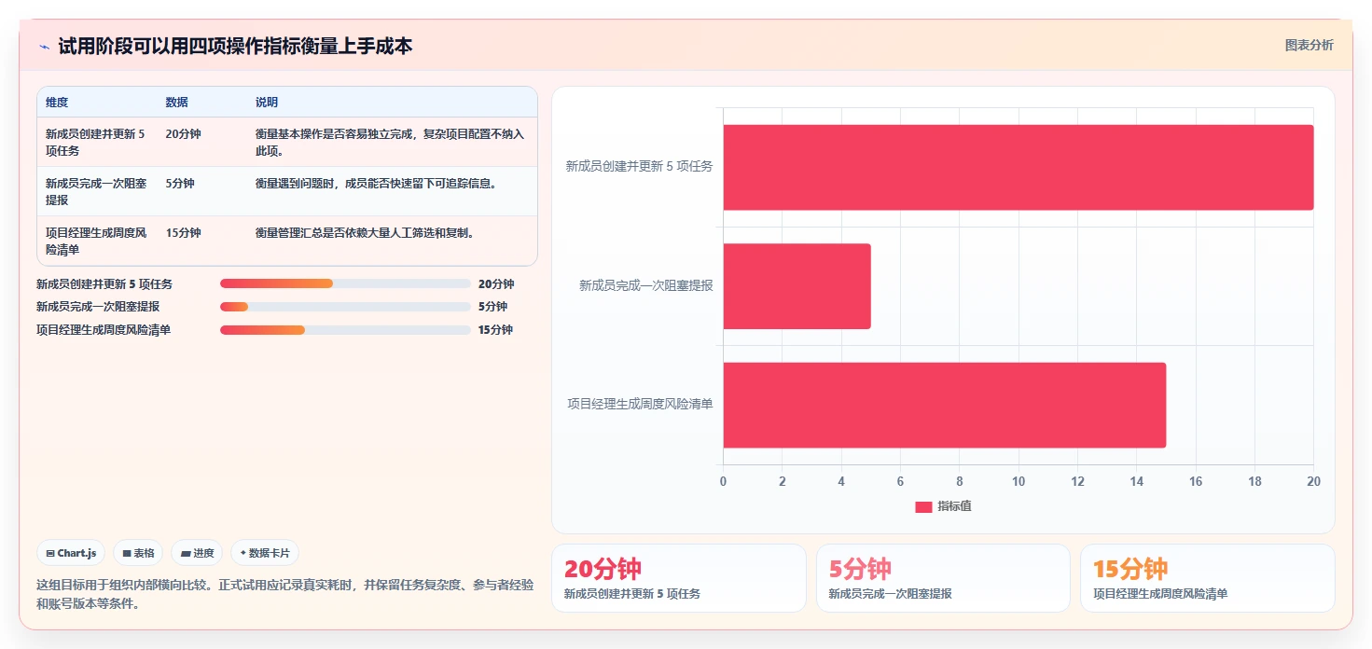Click table cell 项目经理生成周度风险清单
The width and height of the screenshot is (1372, 649).
tap(96, 241)
